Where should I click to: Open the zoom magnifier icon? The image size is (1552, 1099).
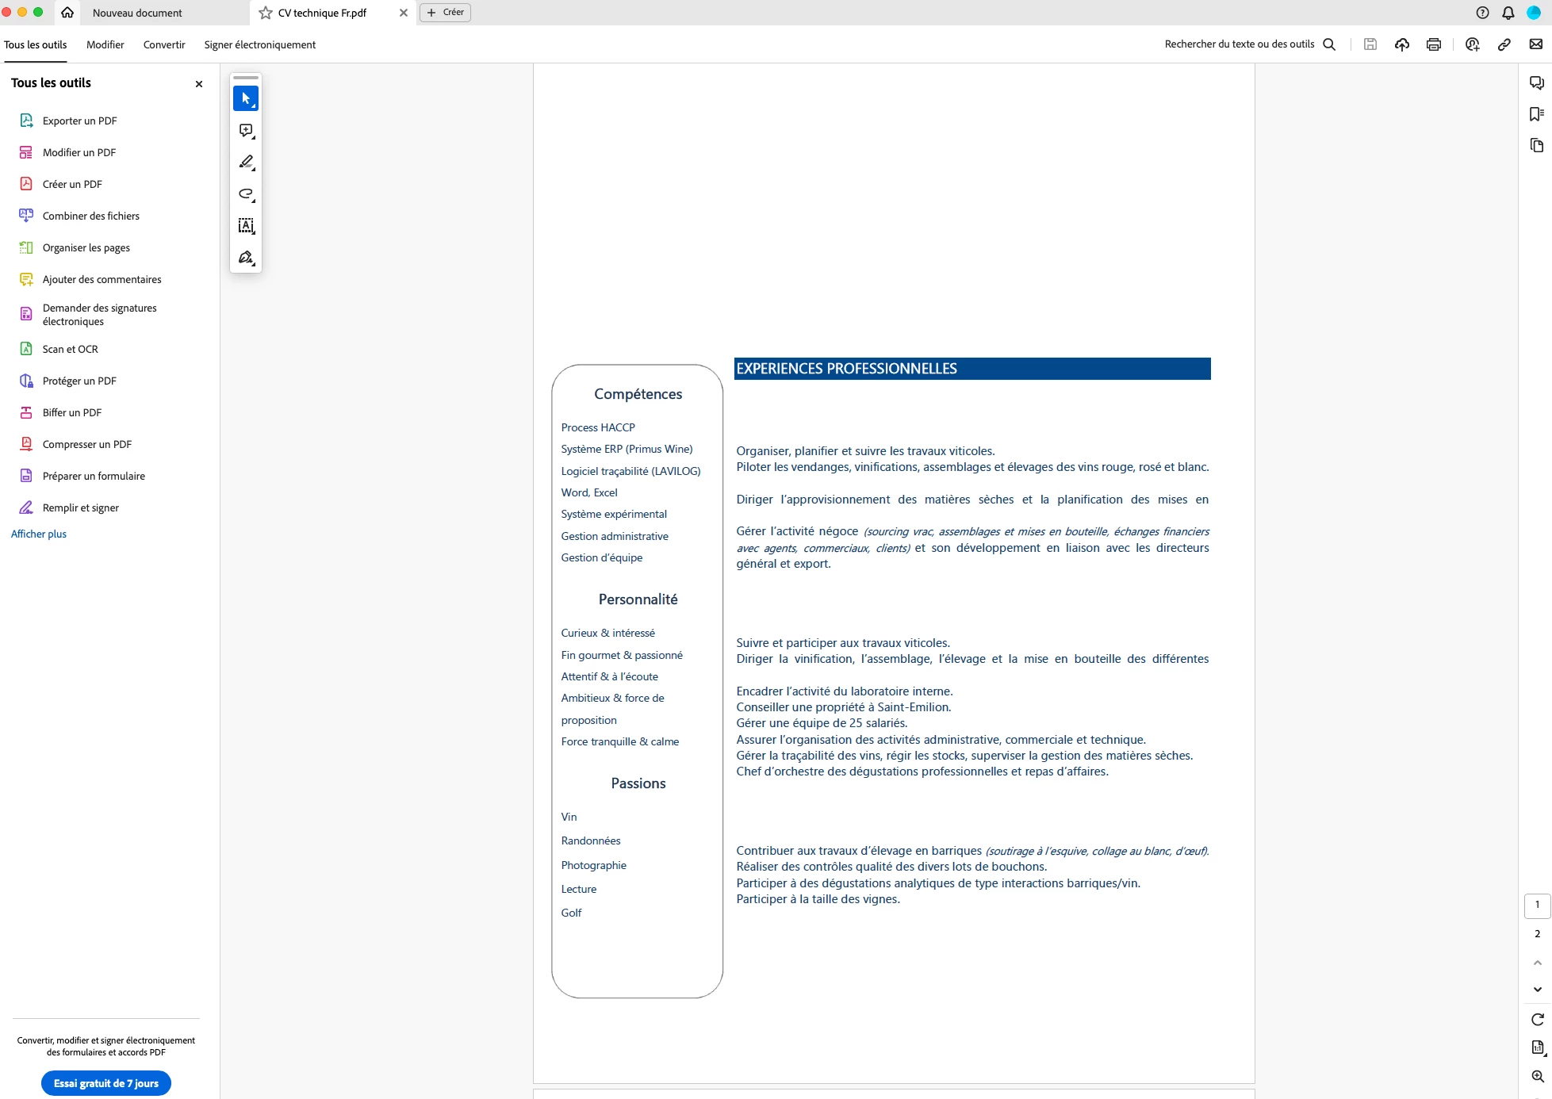[1537, 1076]
